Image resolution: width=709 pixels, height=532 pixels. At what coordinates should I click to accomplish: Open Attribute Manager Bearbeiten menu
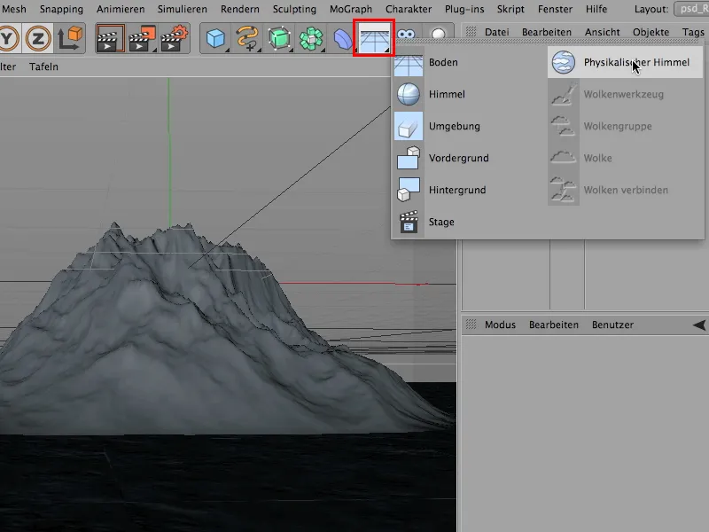point(554,325)
